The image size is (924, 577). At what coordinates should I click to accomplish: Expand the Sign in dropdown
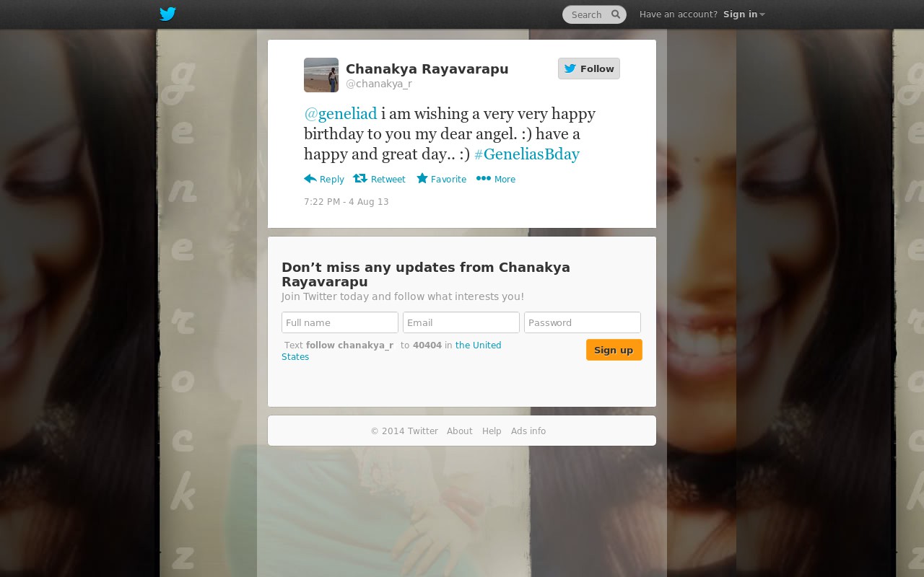tap(744, 14)
